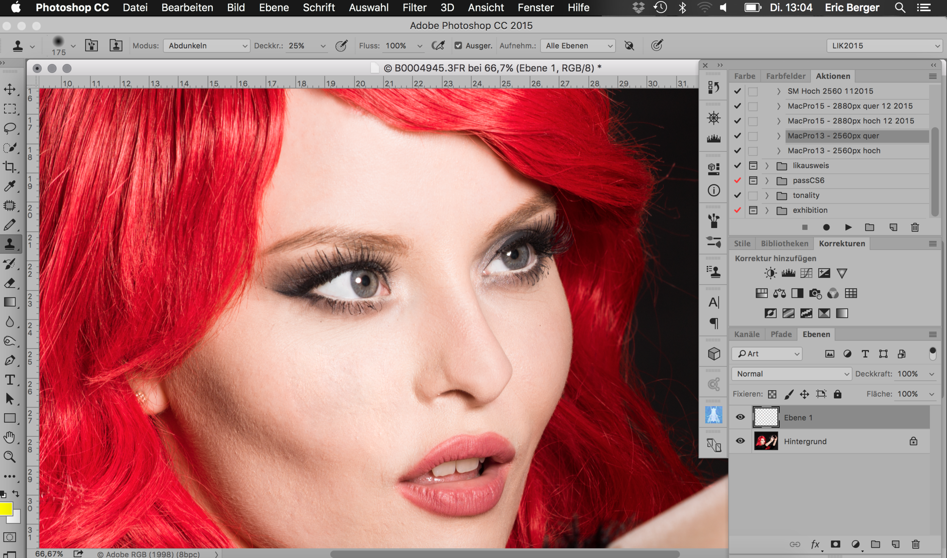Toggle checkmark for SM Hoch 2560 action

click(737, 91)
